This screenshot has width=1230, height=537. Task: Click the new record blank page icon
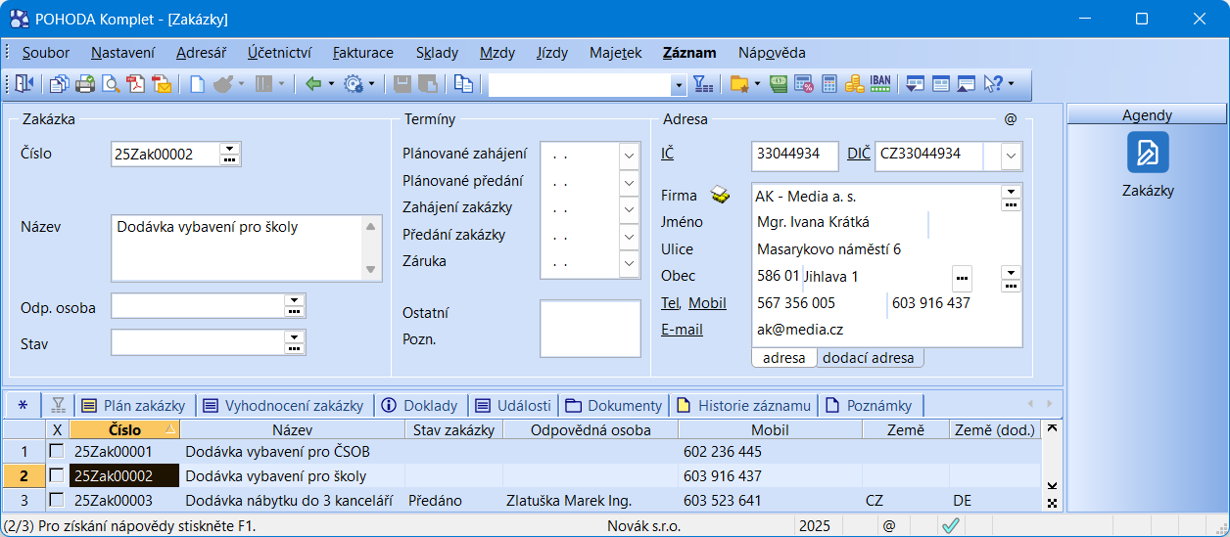click(x=197, y=84)
